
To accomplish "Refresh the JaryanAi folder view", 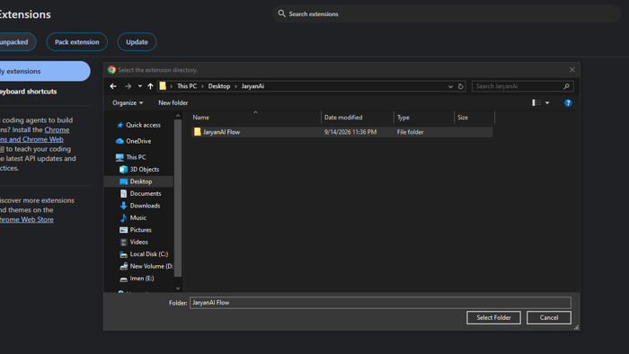I will pos(460,86).
